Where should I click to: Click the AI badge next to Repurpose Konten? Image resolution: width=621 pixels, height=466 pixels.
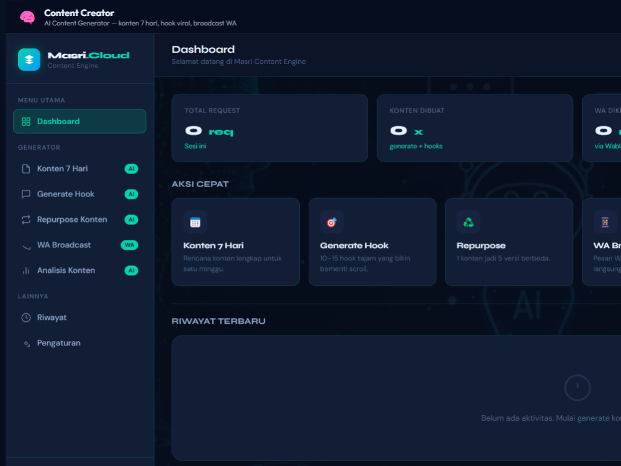(132, 219)
